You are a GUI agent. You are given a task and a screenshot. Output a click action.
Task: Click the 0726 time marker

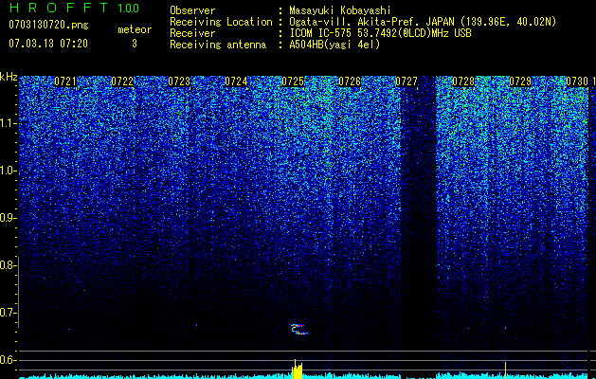350,81
